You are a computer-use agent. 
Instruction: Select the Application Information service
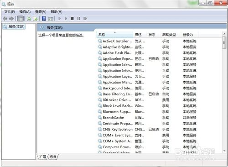(147, 71)
